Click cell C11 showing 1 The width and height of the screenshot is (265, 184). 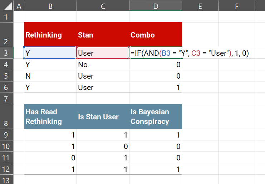[x=103, y=158]
